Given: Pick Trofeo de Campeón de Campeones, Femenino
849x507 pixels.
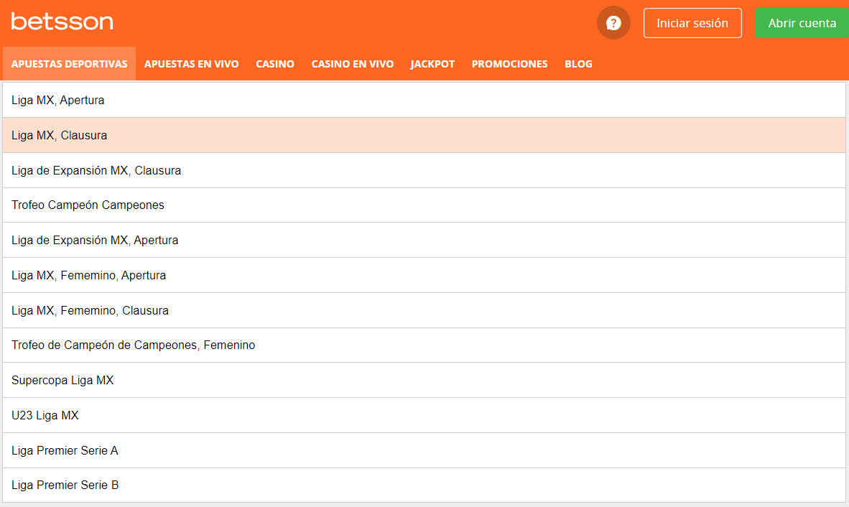Looking at the screenshot, I should (x=424, y=345).
